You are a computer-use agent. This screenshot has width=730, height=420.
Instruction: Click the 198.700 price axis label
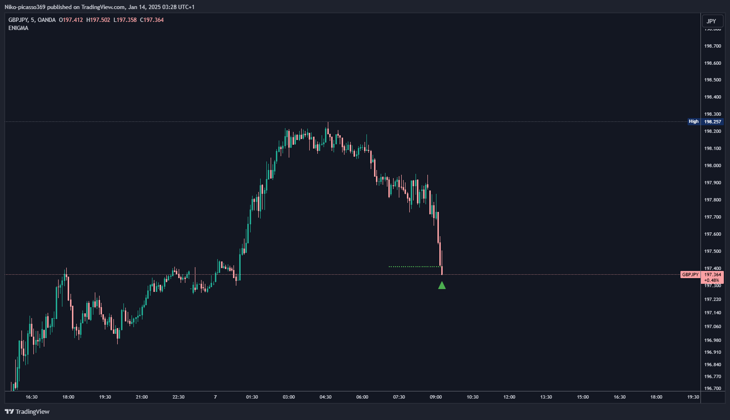[712, 46]
